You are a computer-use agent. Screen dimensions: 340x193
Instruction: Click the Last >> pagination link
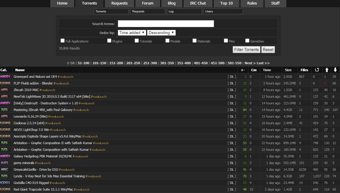(263, 63)
